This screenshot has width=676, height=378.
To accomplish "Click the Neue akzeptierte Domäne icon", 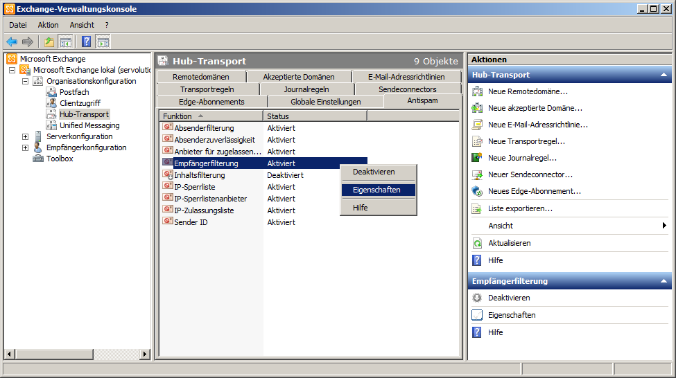I will pyautogui.click(x=477, y=108).
